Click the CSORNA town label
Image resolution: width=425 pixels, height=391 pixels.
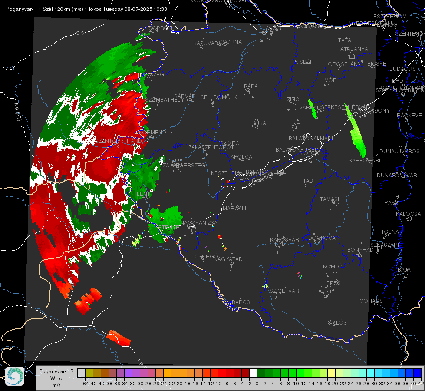click(x=231, y=42)
